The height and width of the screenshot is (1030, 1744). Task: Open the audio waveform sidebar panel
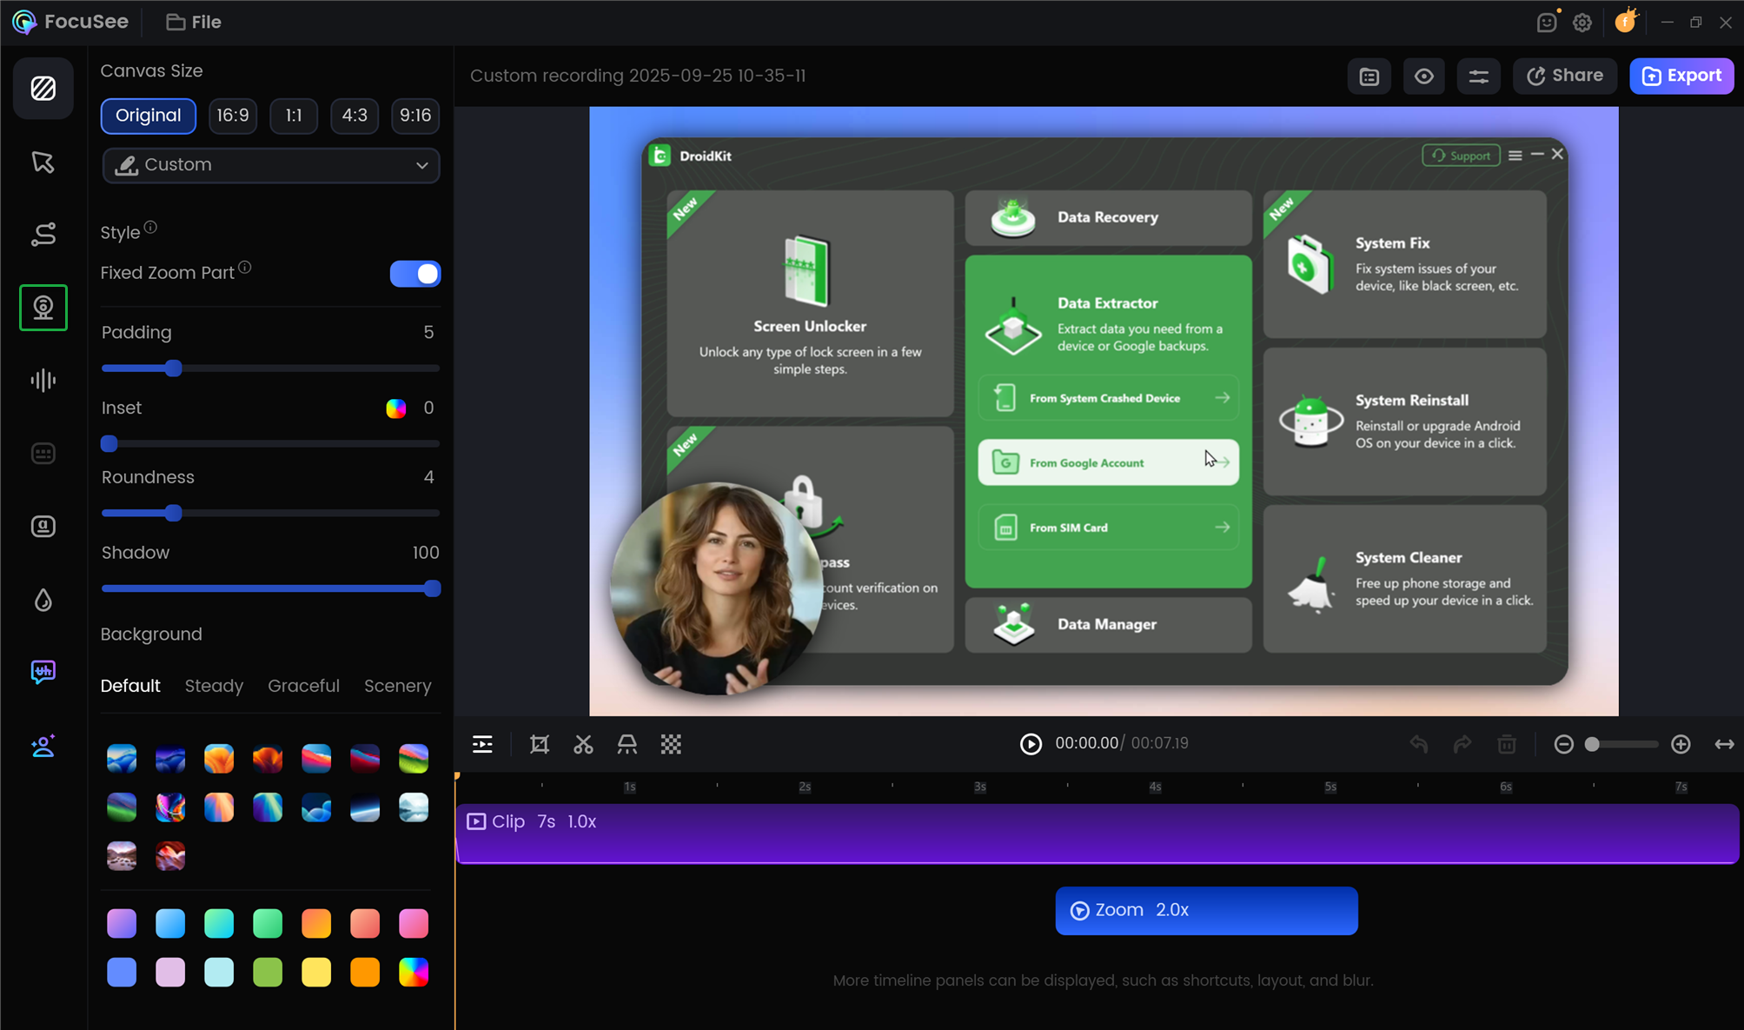click(43, 381)
